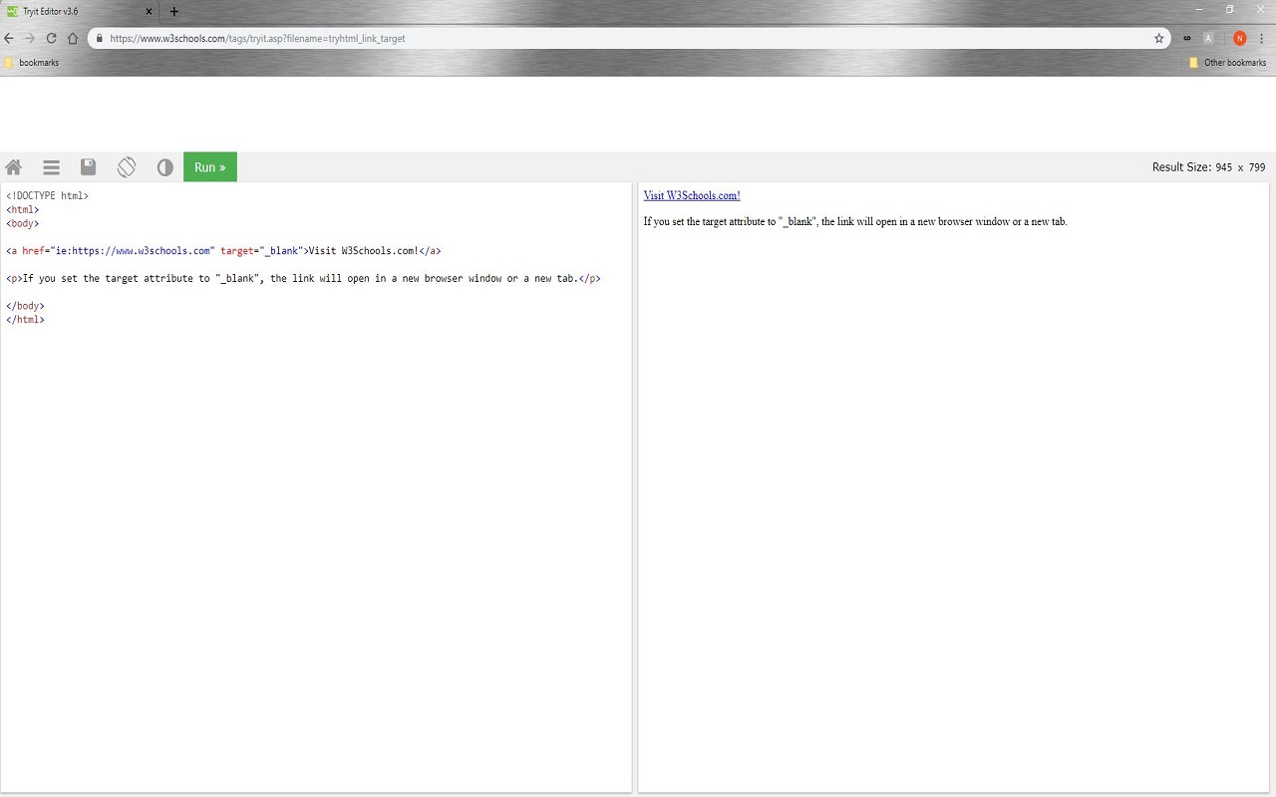Click the closing </body> tag in editor
This screenshot has width=1276, height=797.
25,306
